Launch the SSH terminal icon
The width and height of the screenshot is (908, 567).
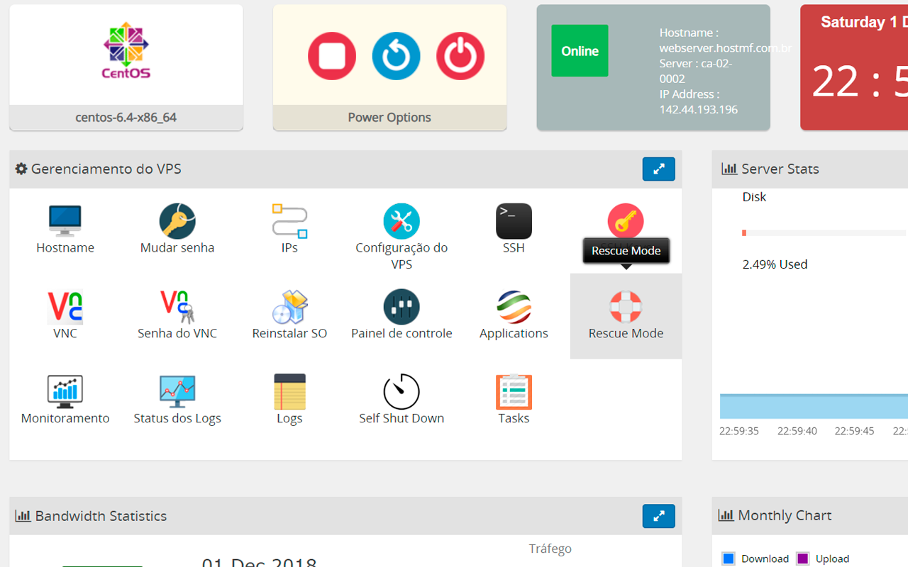[x=514, y=221]
